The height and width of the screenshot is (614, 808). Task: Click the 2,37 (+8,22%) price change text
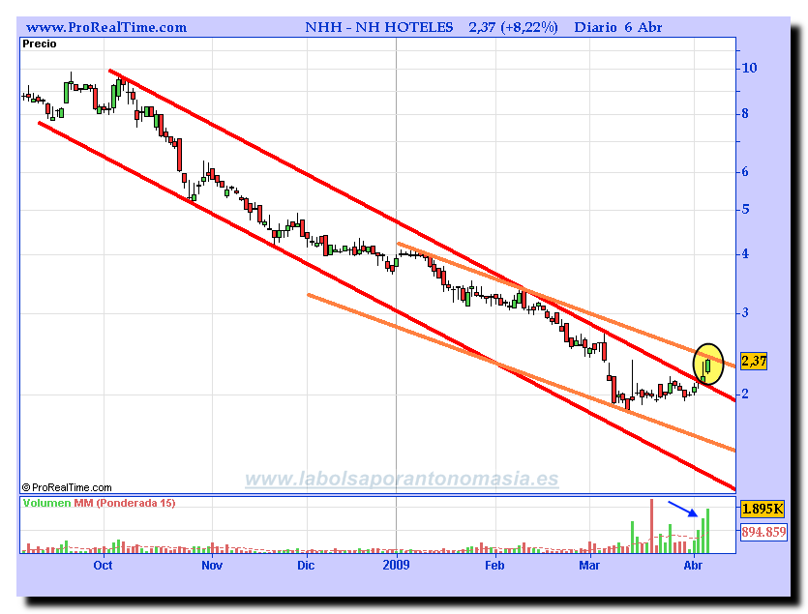513,27
